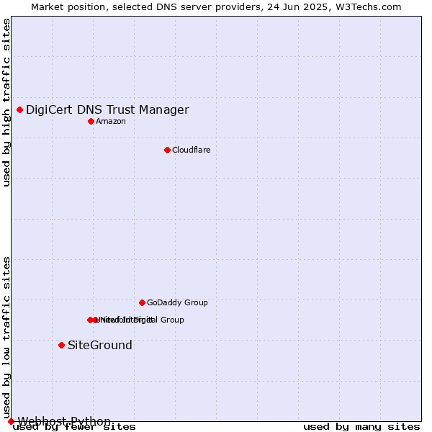Image resolution: width=432 pixels, height=432 pixels.
Task: Click the 'used by many sites' axis label
Action: tap(361, 427)
